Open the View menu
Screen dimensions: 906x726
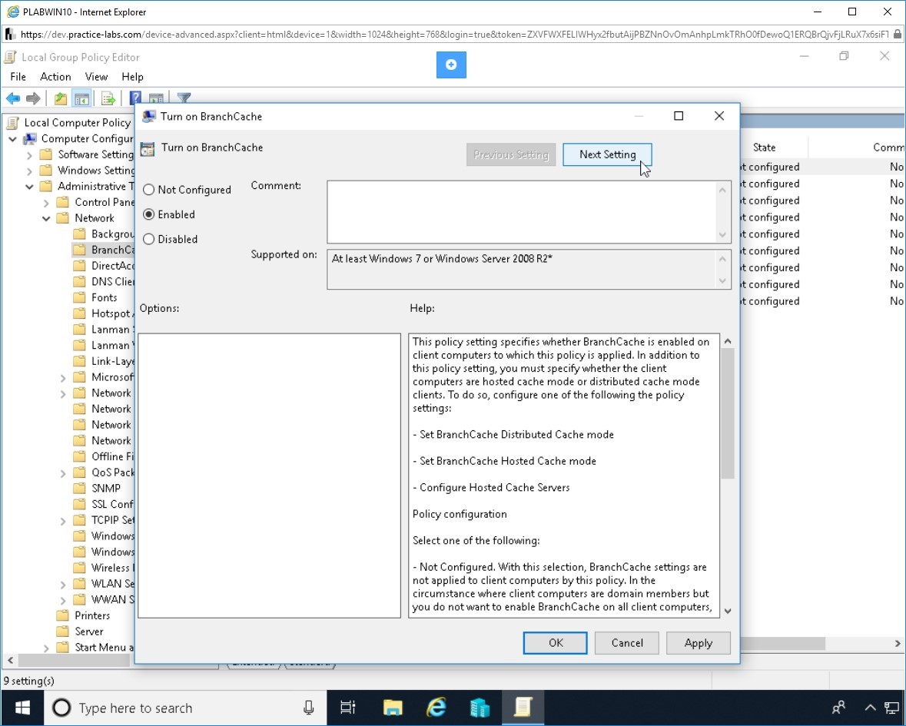[96, 77]
